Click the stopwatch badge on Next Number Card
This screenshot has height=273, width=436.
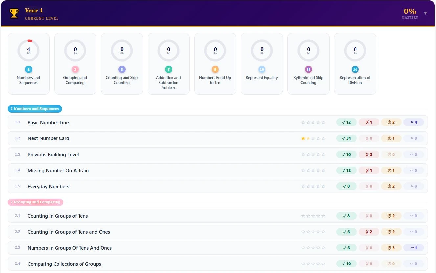click(x=391, y=138)
